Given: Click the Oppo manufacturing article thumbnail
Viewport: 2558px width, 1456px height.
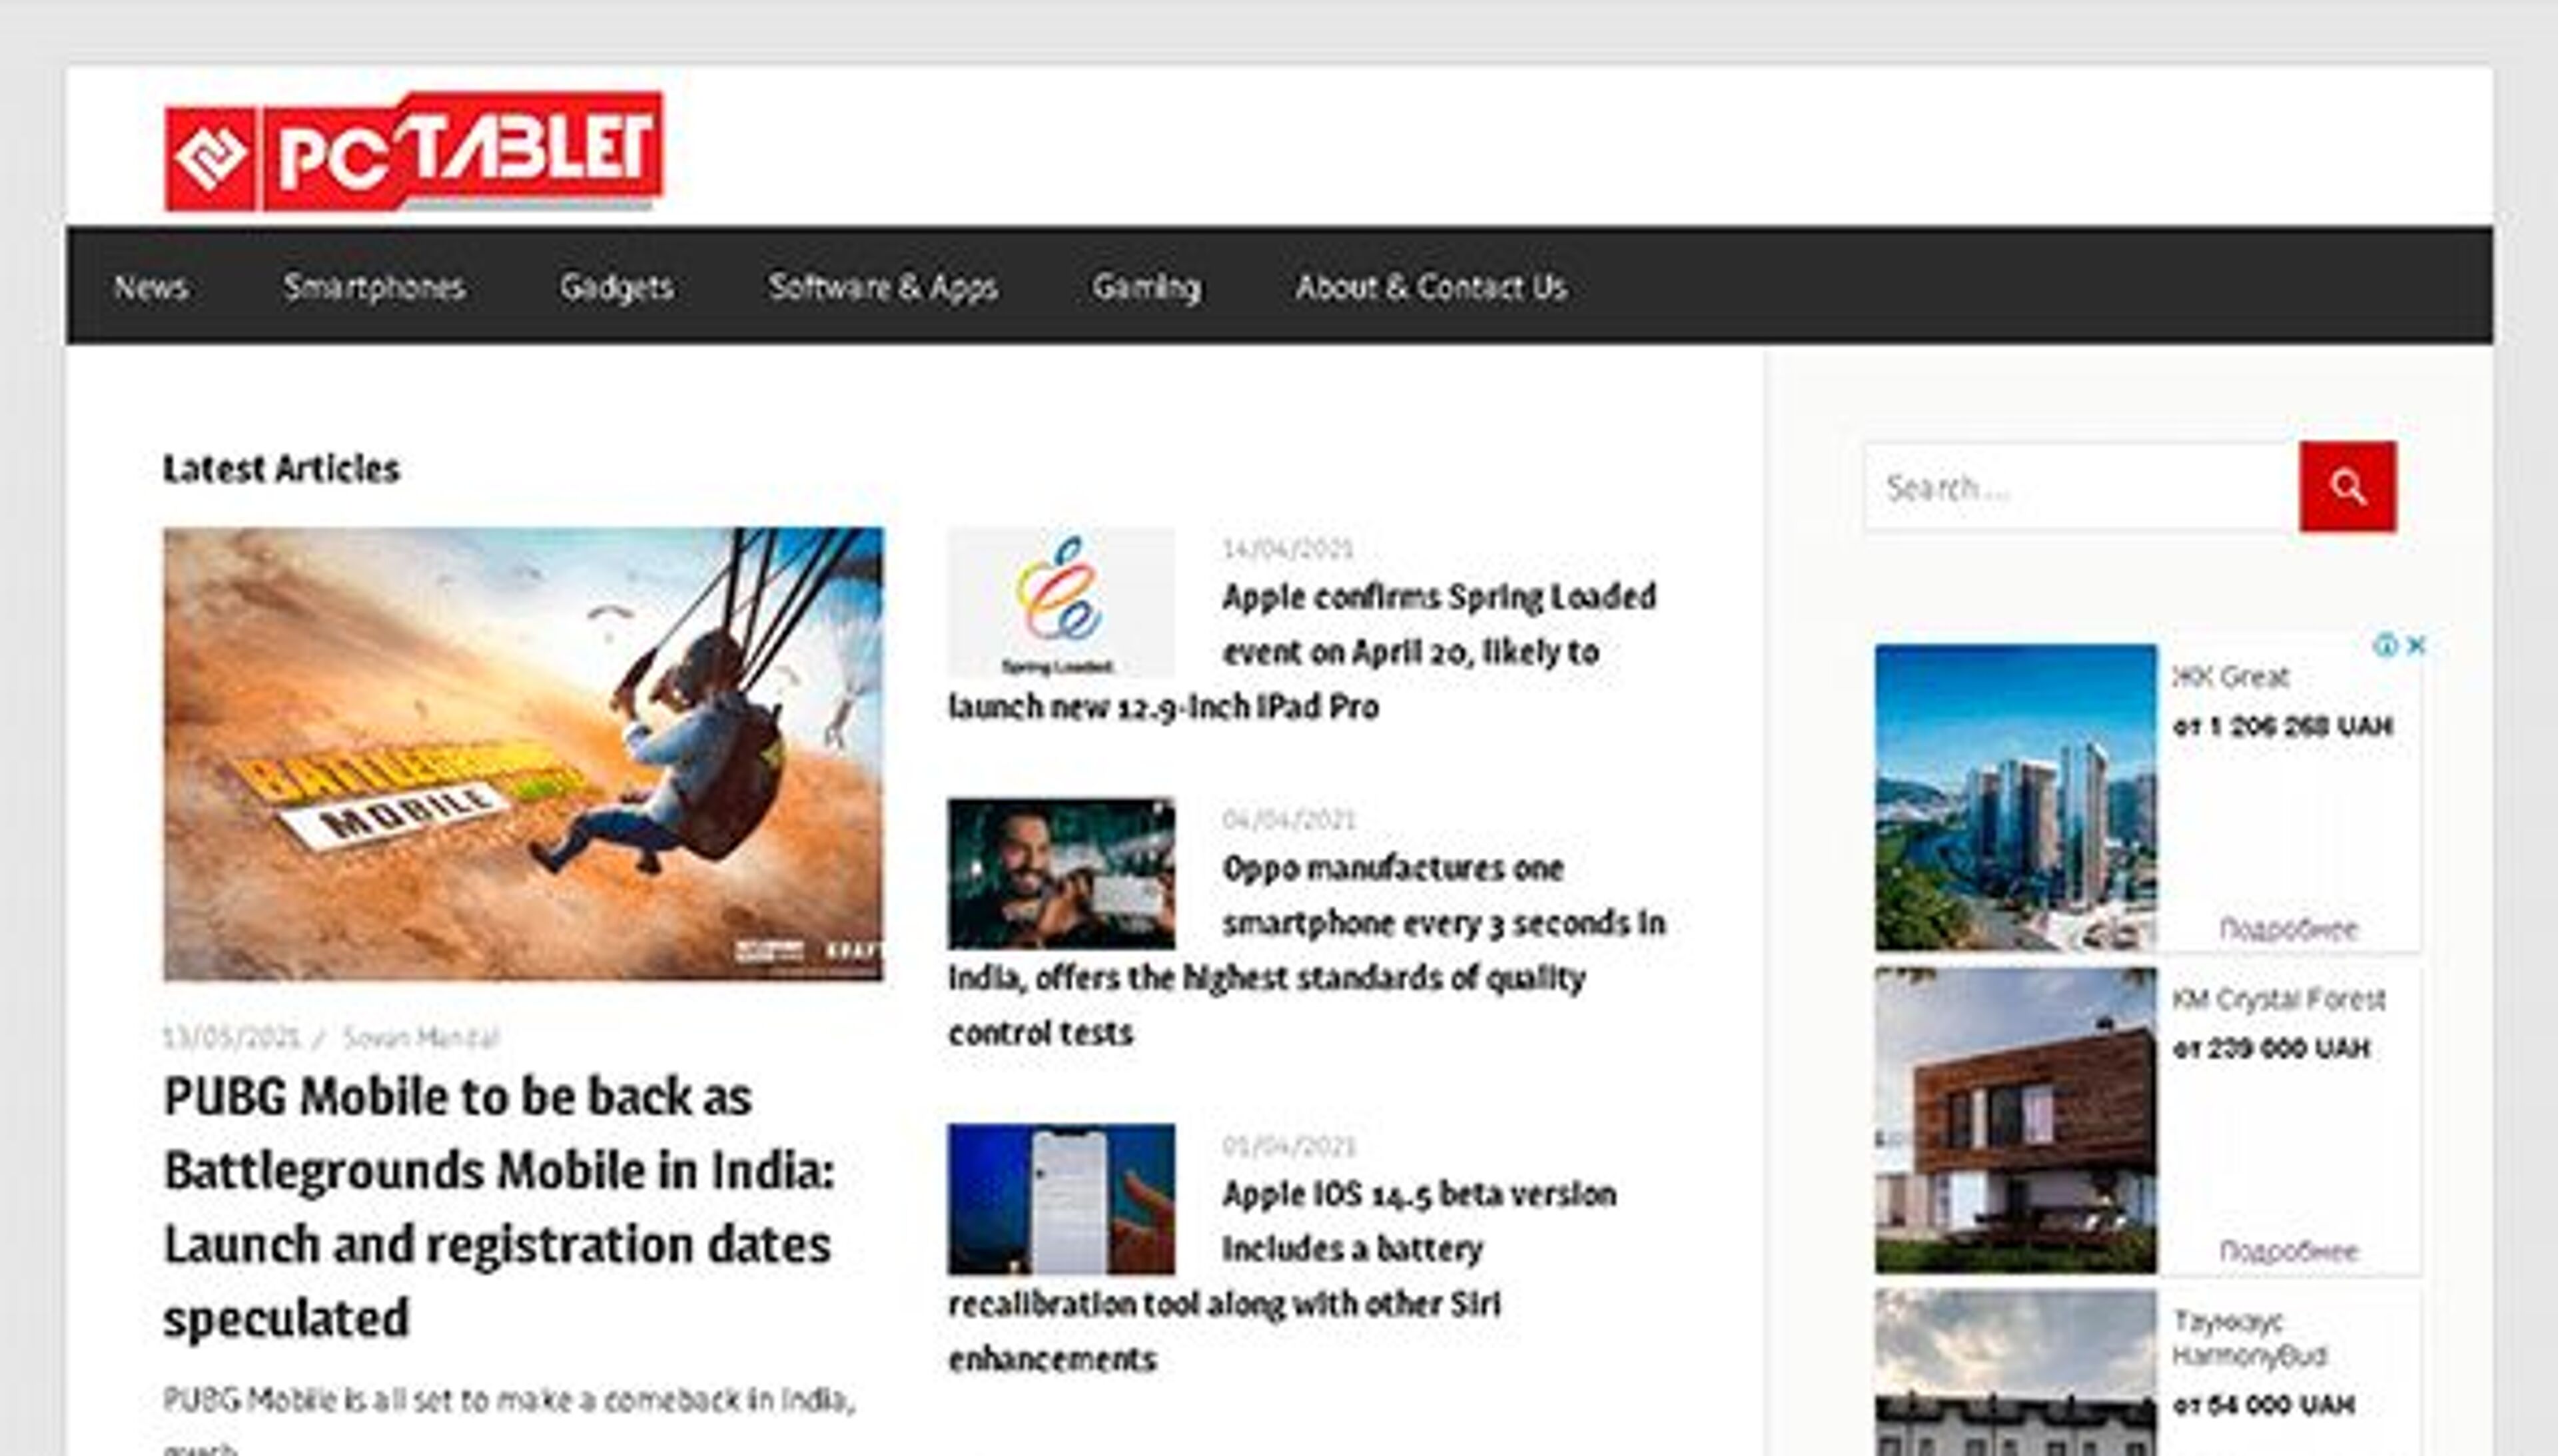Looking at the screenshot, I should pyautogui.click(x=1061, y=873).
